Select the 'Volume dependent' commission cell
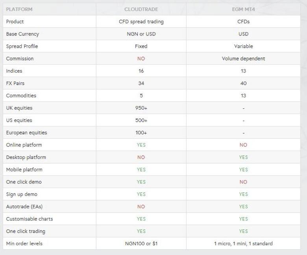The width and height of the screenshot is (307, 255). [x=243, y=59]
